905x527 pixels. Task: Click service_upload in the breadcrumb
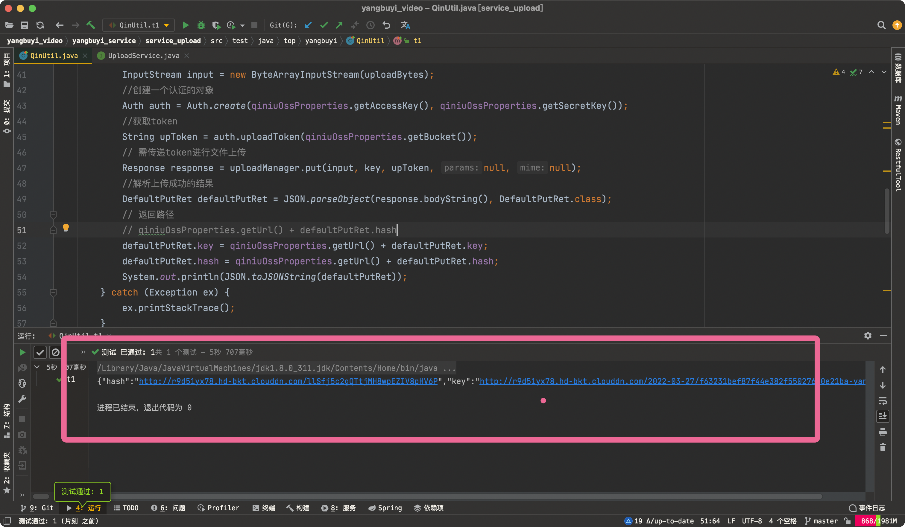pyautogui.click(x=173, y=41)
